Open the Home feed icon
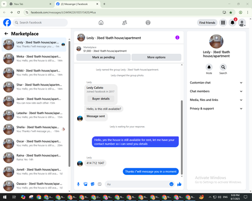 coord(101,23)
